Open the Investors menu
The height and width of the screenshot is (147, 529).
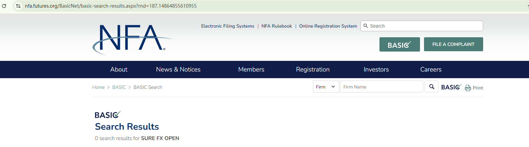[376, 70]
